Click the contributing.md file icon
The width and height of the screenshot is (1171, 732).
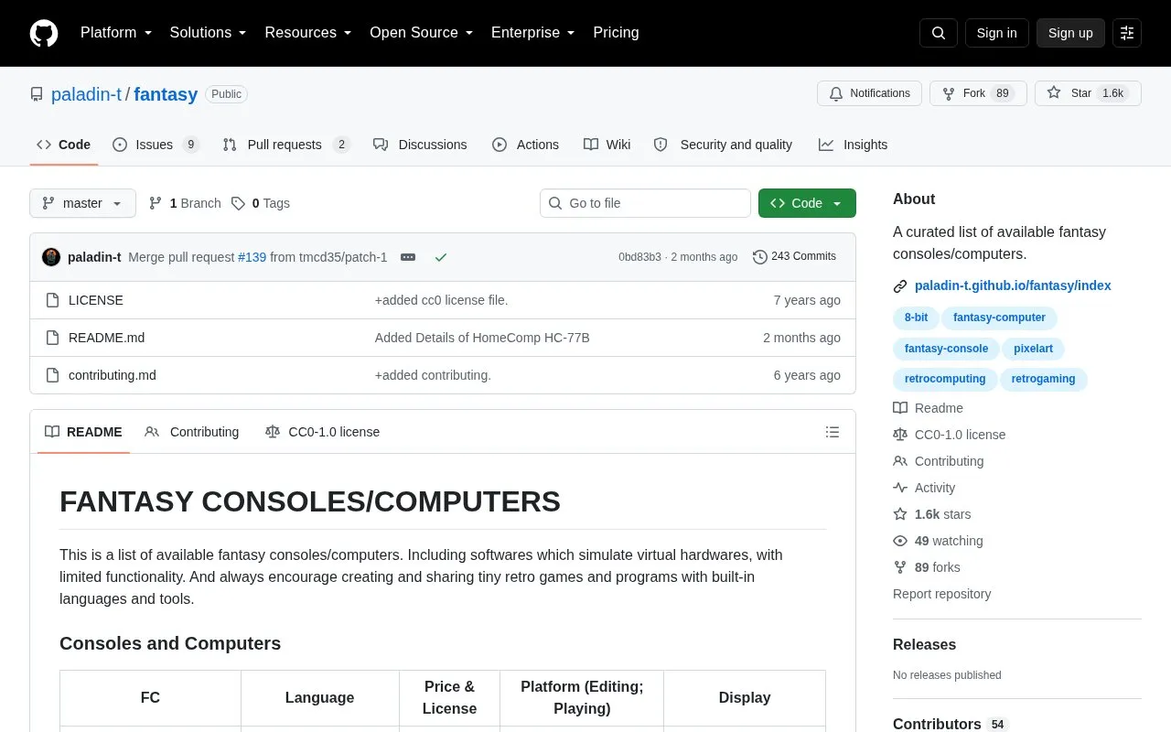click(x=53, y=375)
